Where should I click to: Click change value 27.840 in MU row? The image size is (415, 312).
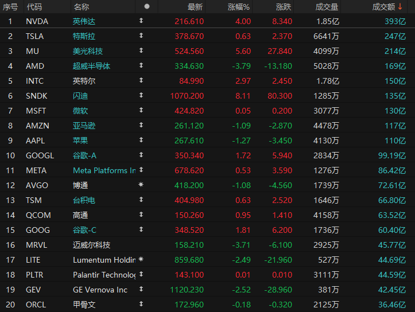point(280,51)
